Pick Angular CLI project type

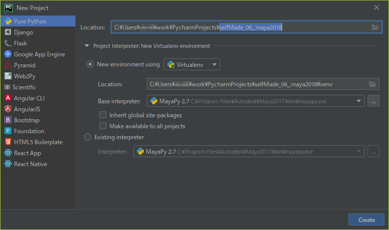coord(38,98)
